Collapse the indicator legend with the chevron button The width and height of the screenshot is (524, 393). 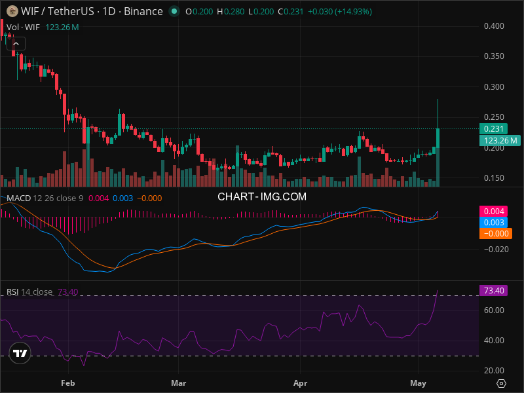pos(16,44)
